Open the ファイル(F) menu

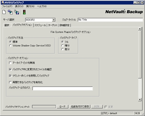point(7,6)
